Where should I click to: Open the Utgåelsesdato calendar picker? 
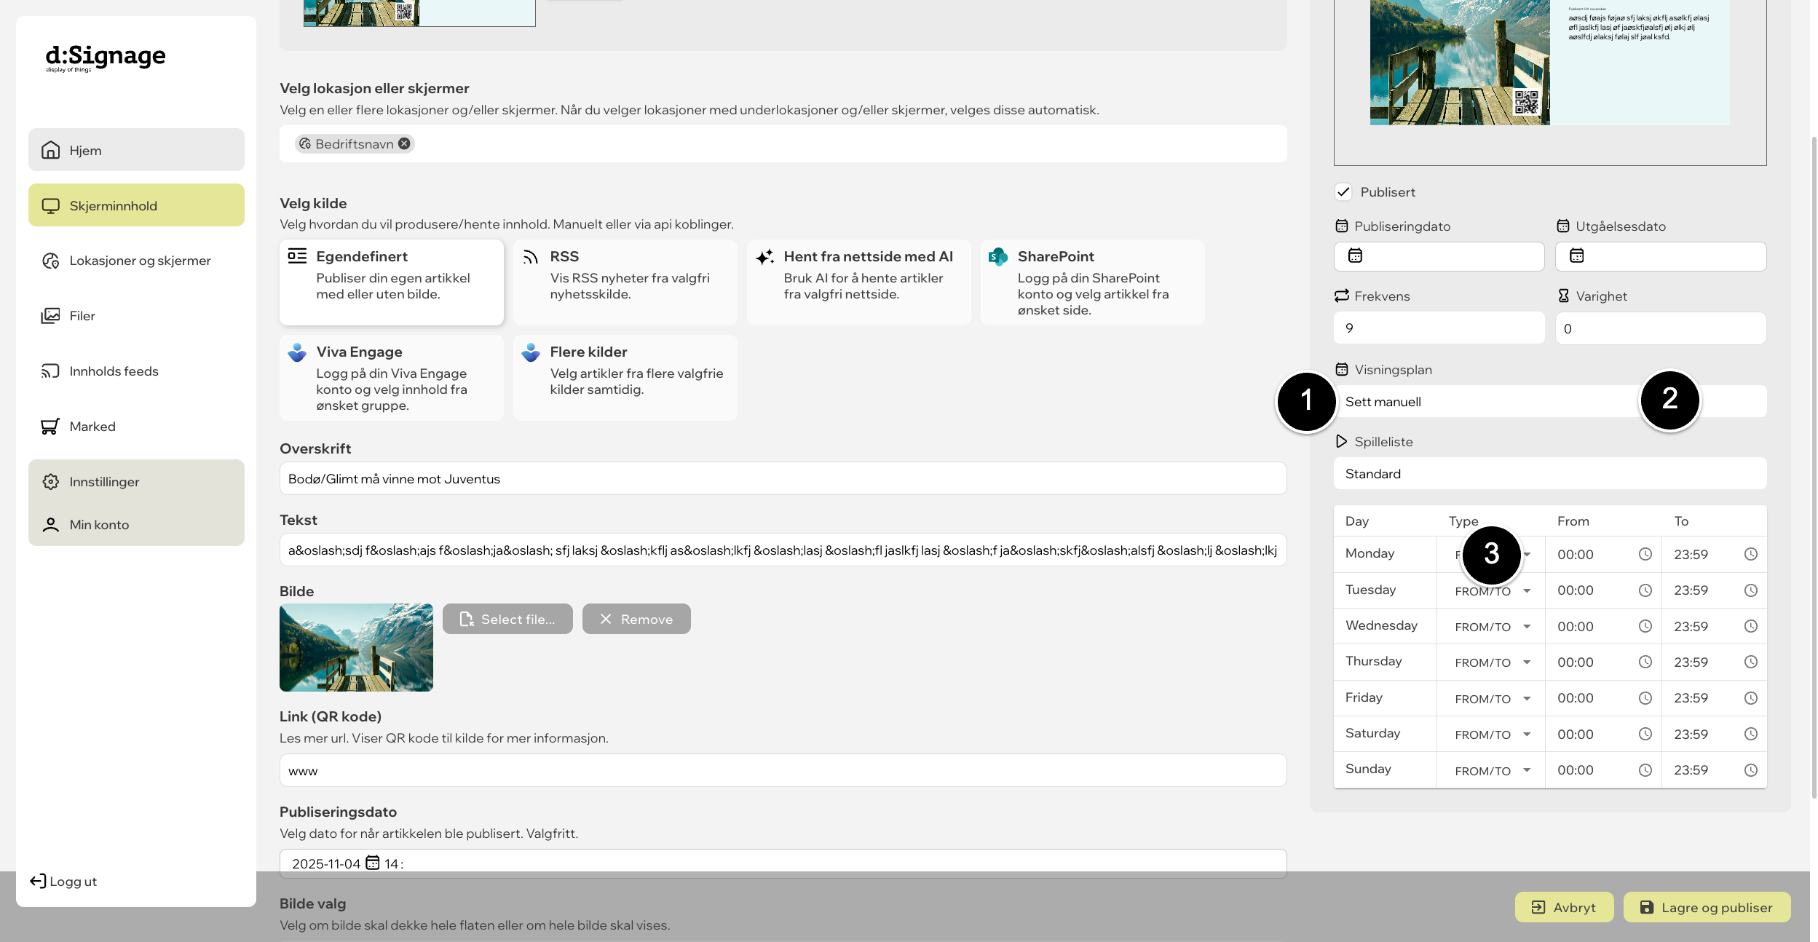[x=1576, y=256]
